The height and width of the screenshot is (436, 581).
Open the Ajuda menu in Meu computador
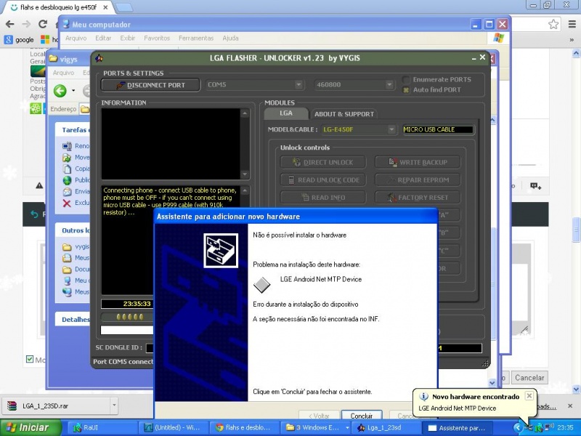point(230,39)
